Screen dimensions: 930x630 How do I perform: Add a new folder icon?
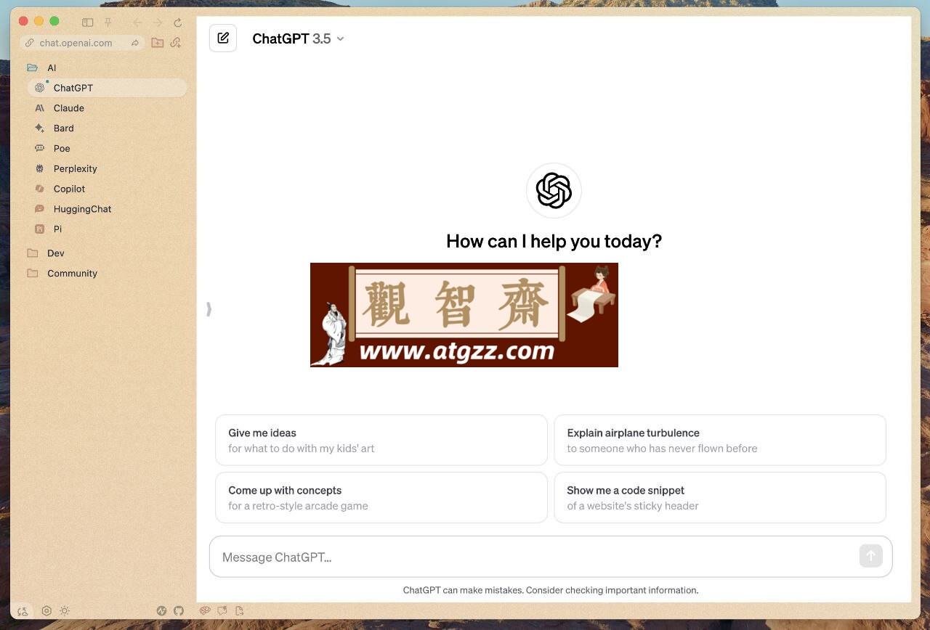[157, 43]
